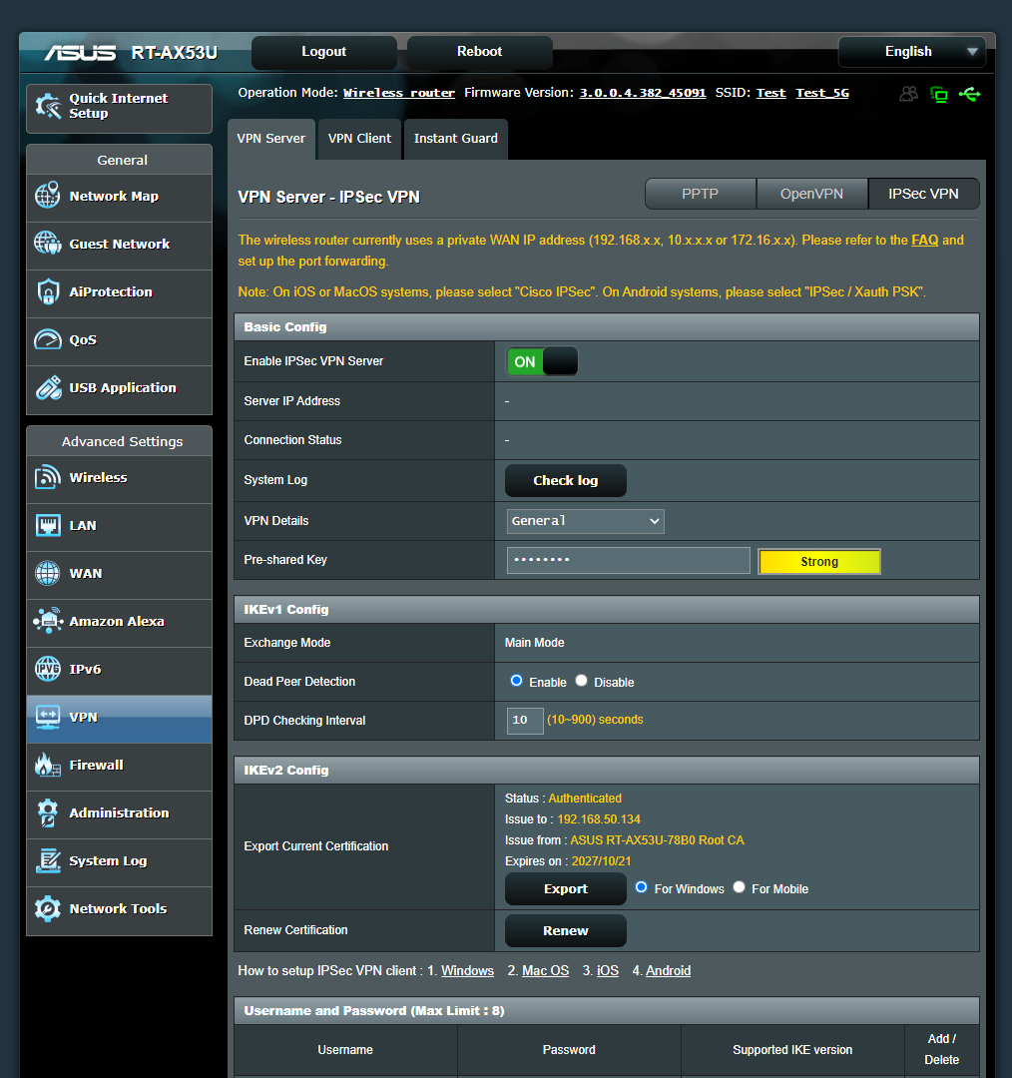This screenshot has height=1078, width=1012.
Task: Toggle the Enable IPSec VPN Server switch
Action: point(542,361)
